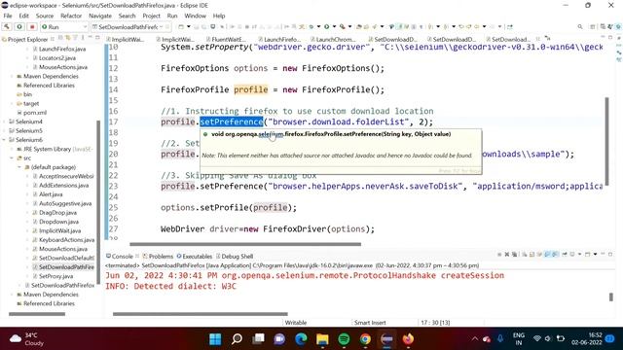Click the editor horizontal scrollbar thumb

[245, 244]
